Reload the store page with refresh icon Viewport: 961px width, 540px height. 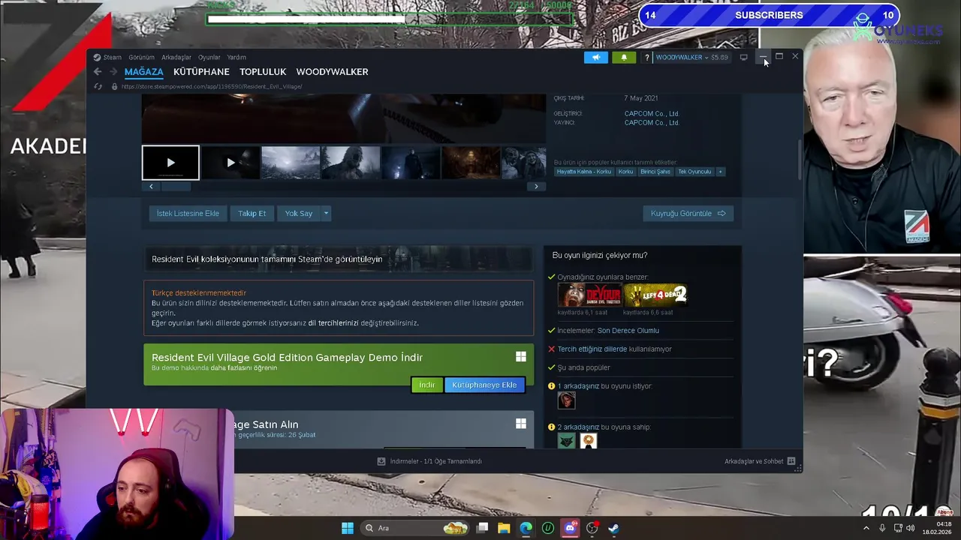(x=98, y=86)
